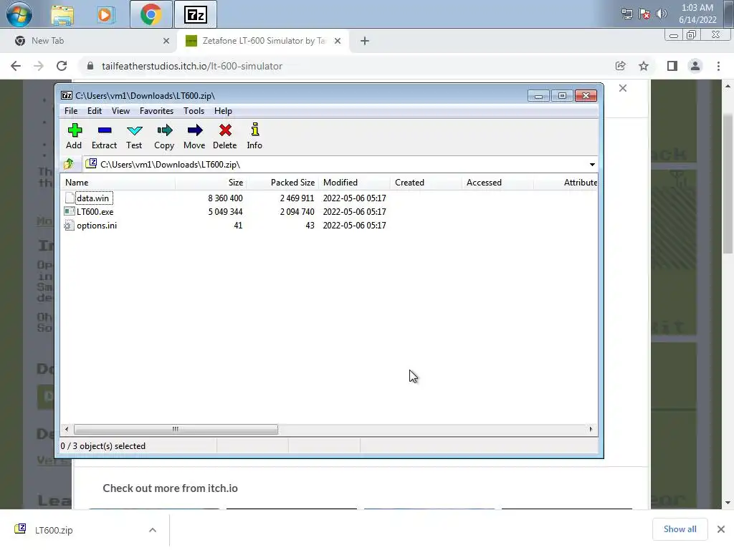Open the Tools menu in 7-Zip
Viewport: 734px width, 550px height.
[x=194, y=111]
